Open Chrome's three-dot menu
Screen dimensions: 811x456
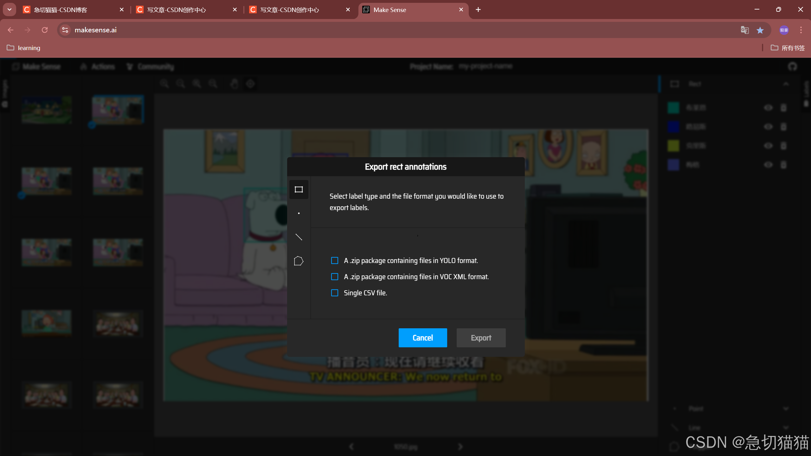(x=801, y=30)
